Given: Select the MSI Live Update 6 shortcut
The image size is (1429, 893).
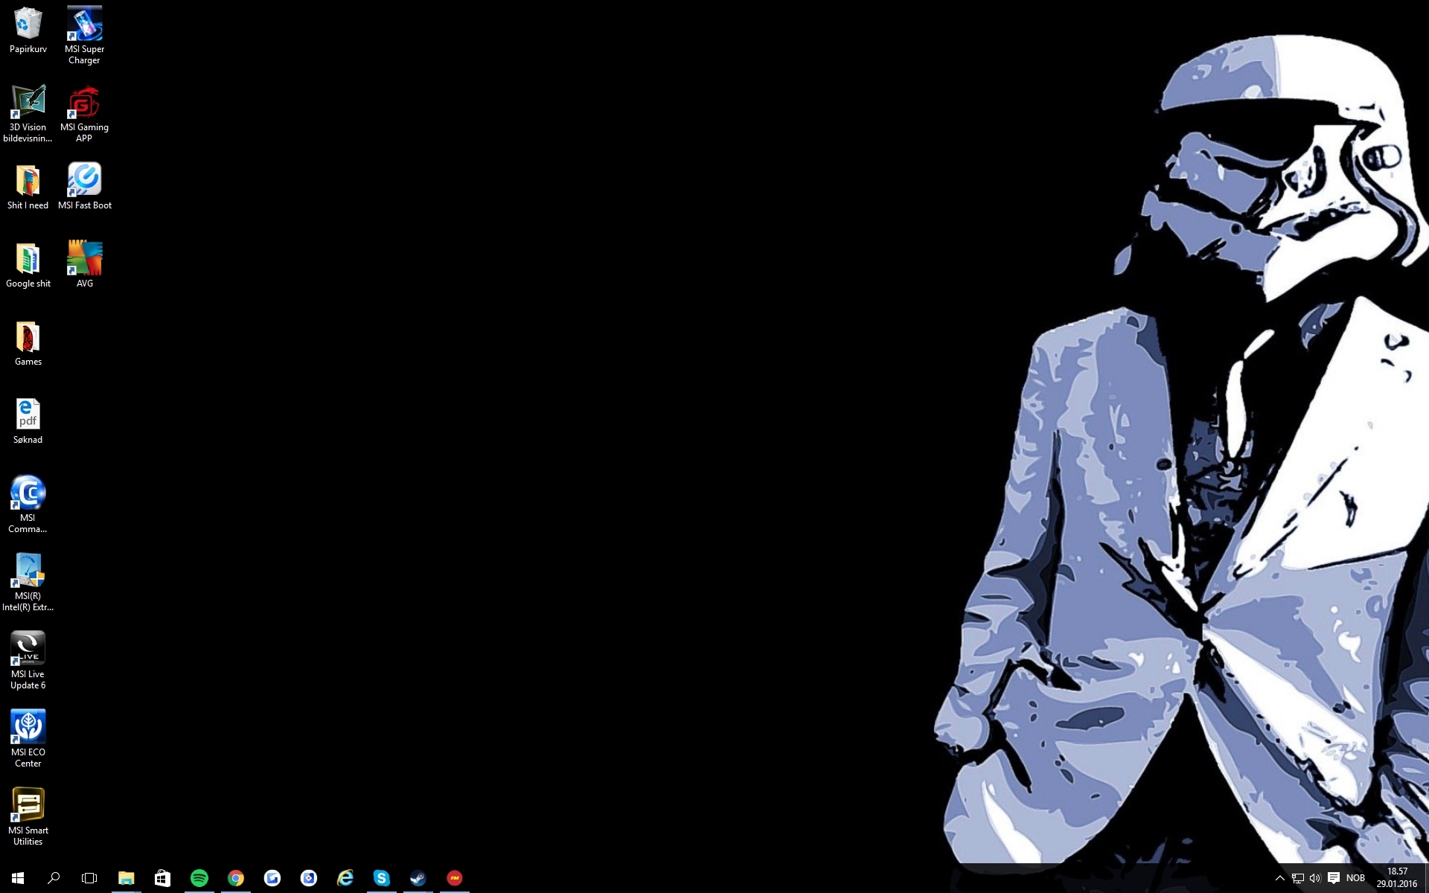Looking at the screenshot, I should pyautogui.click(x=28, y=661).
